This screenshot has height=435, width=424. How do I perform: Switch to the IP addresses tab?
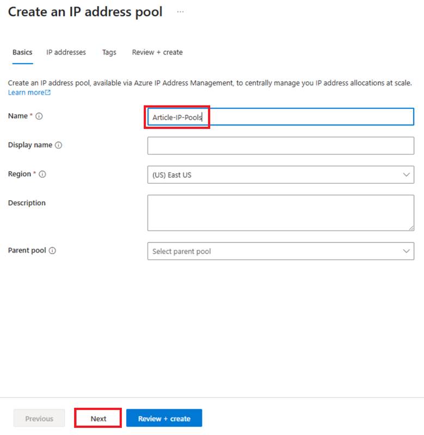pyautogui.click(x=66, y=52)
